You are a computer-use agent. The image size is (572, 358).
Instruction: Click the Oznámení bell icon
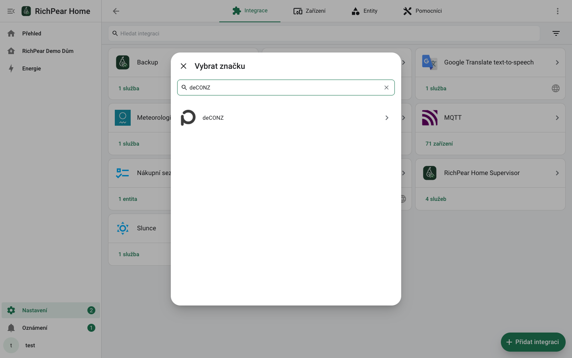[x=11, y=328]
